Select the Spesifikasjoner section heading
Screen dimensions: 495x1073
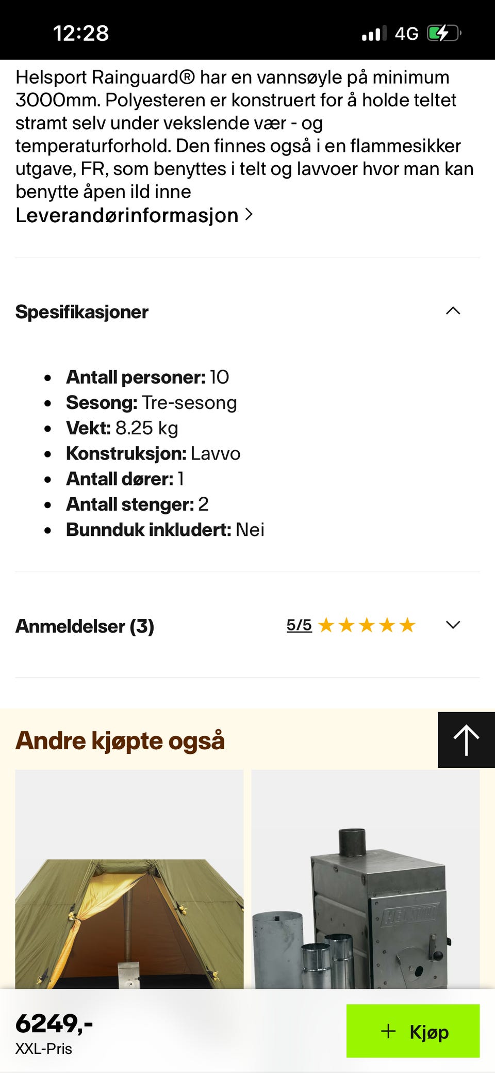82,312
